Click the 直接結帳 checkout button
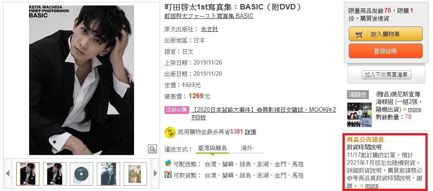 (x=385, y=51)
